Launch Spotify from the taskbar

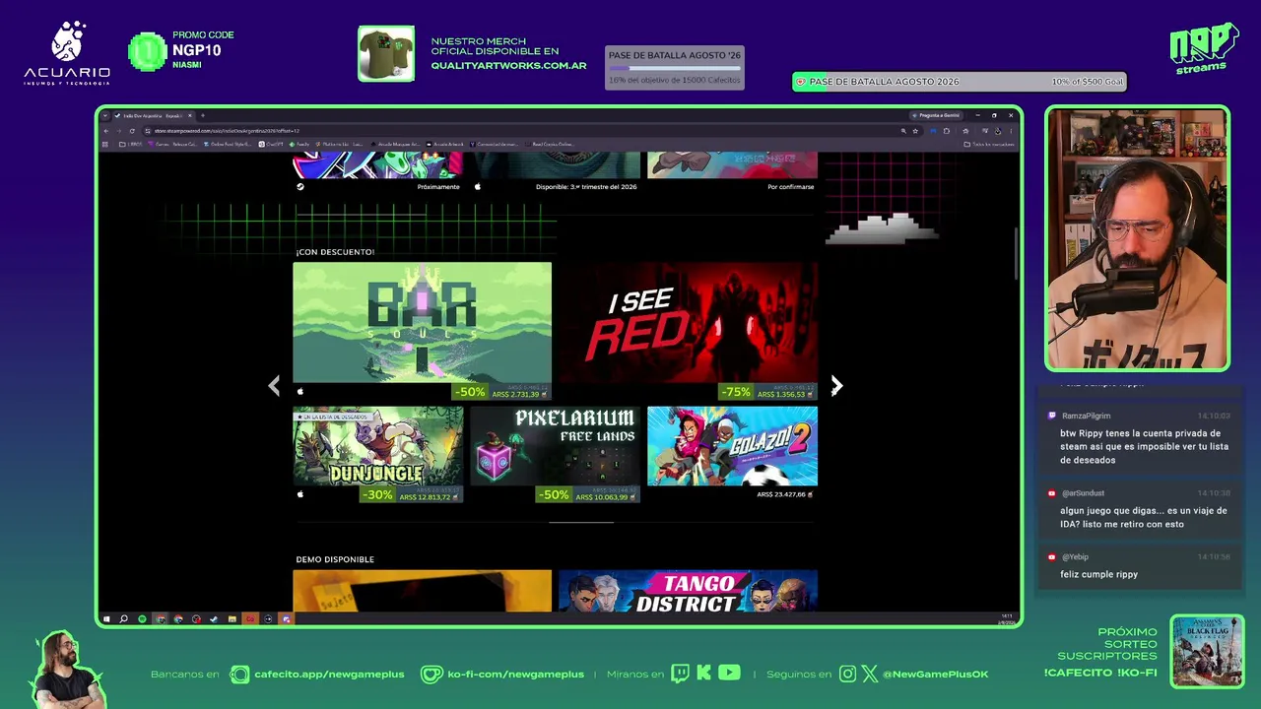point(142,619)
